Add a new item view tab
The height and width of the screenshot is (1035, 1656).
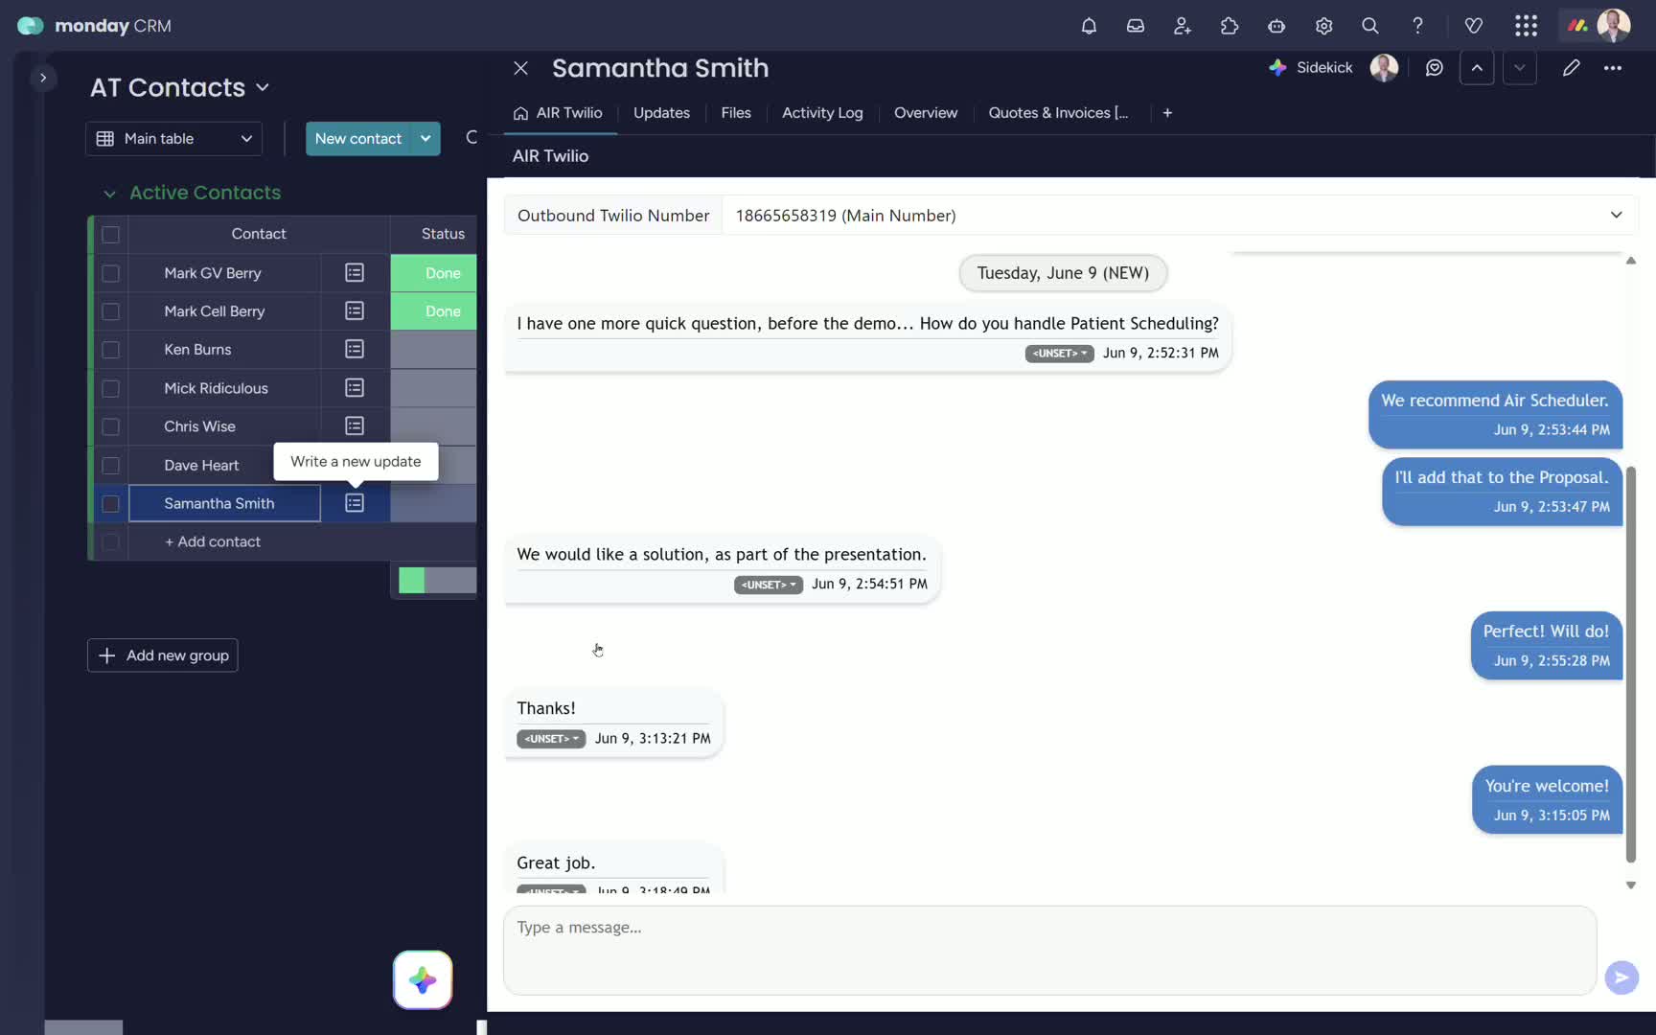[x=1167, y=113]
